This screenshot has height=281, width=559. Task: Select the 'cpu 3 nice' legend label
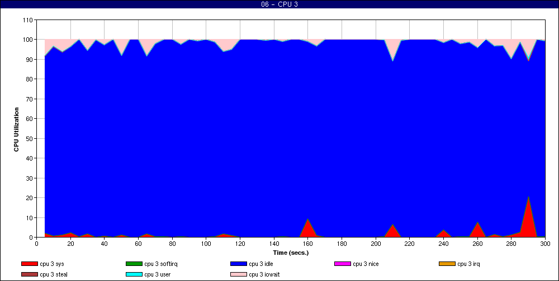366,264
